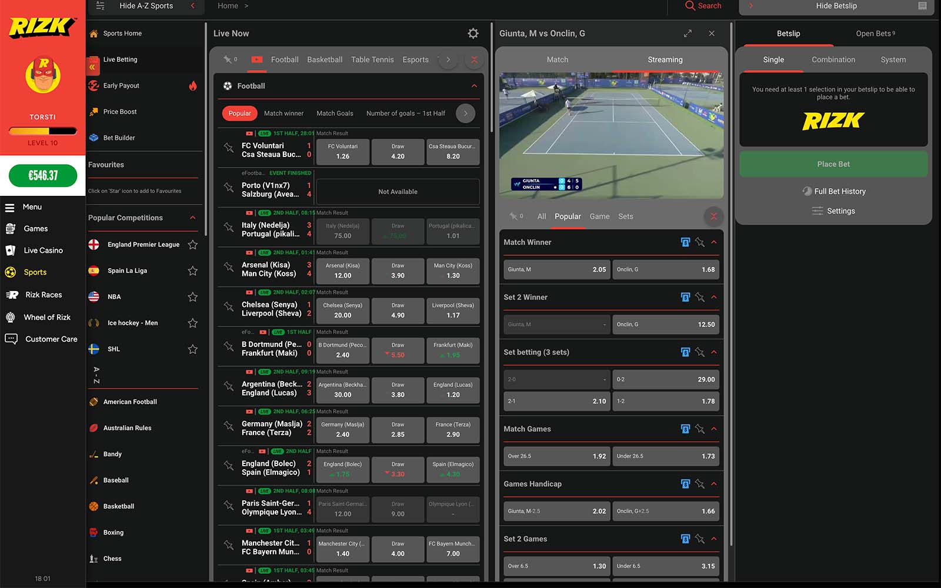
Task: Open Full Bet History link
Action: pos(839,191)
